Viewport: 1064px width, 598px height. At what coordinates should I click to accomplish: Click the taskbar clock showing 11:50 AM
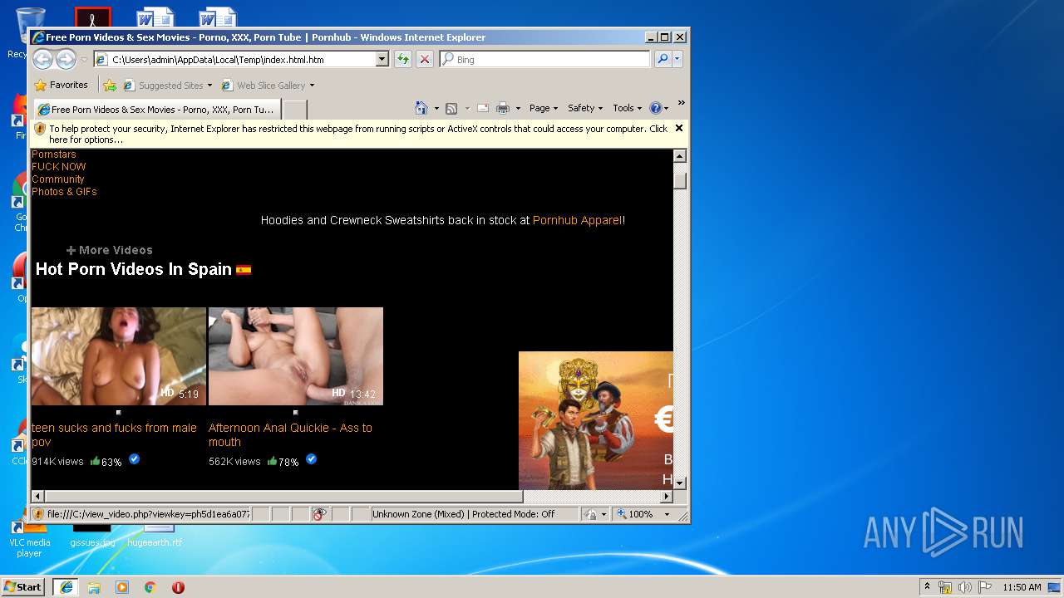(x=1022, y=587)
